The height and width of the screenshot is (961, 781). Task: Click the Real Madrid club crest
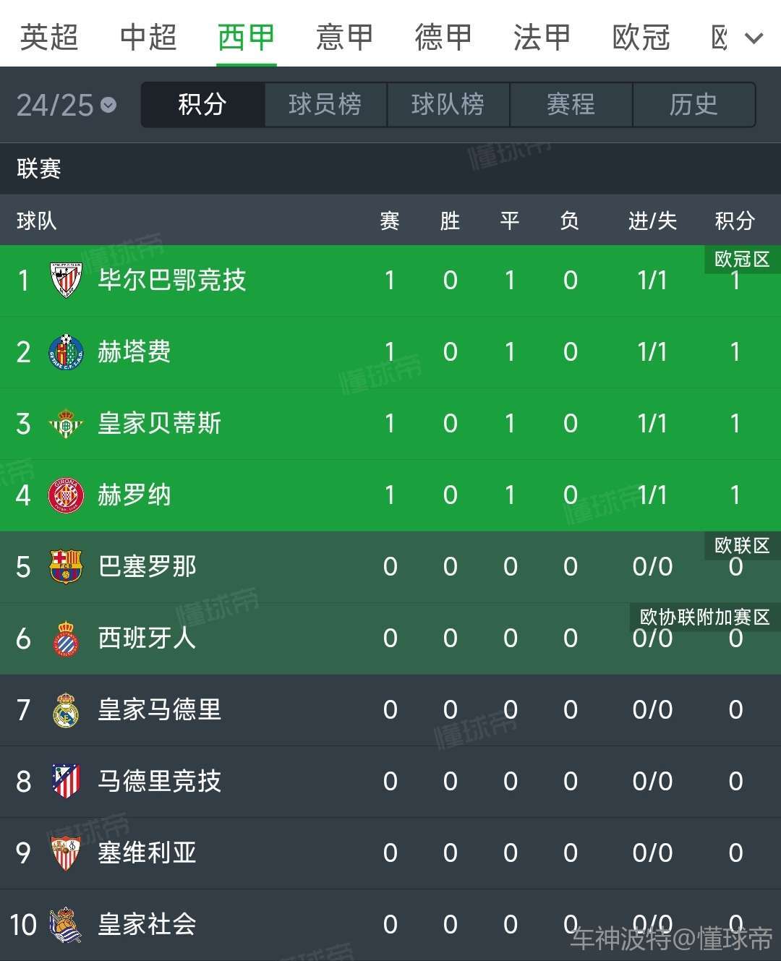tap(66, 710)
